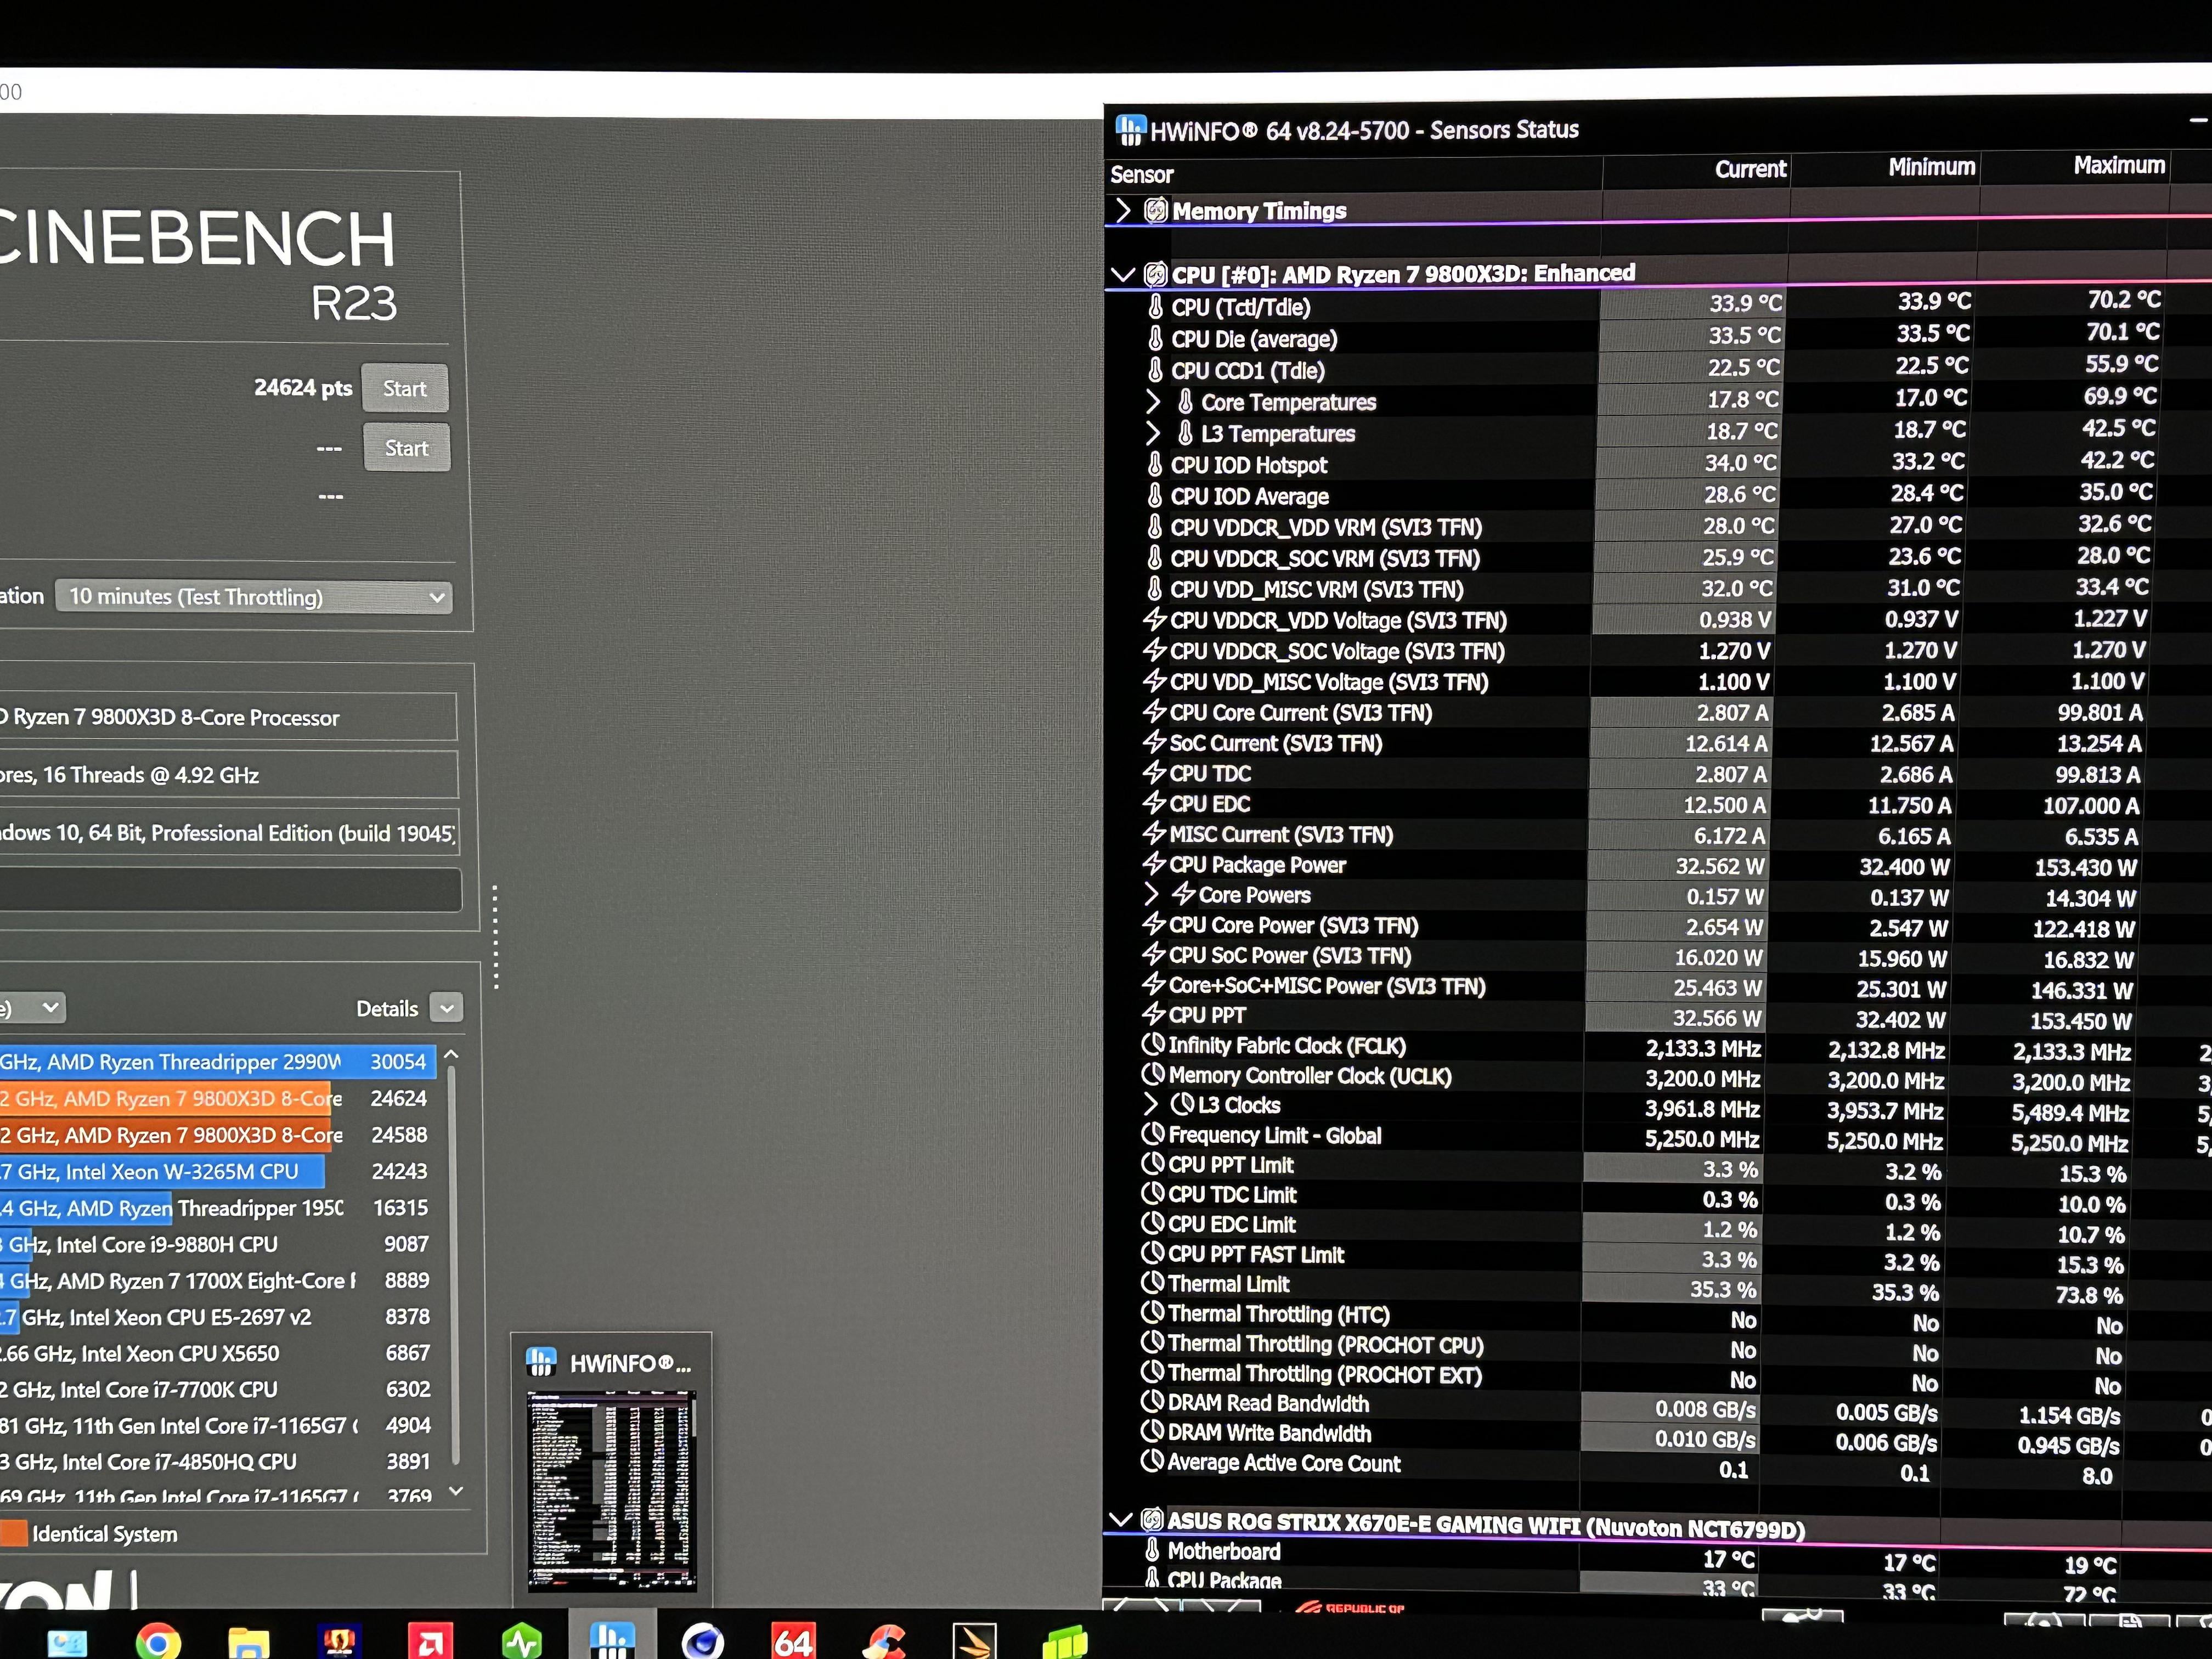Select the Ryzen 7 9800X3D row scoring 24624
This screenshot has width=2212, height=1659.
(218, 1098)
